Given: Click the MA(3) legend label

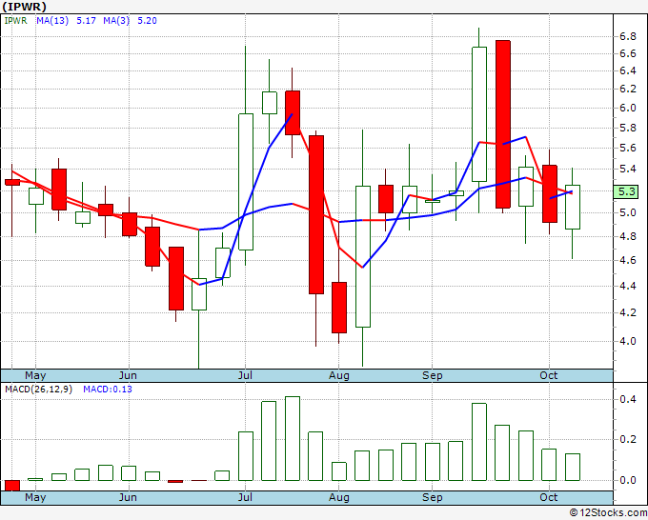Looking at the screenshot, I should tap(116, 20).
